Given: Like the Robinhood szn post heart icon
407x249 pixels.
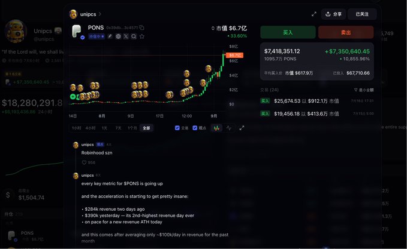Looking at the screenshot, I should (84, 162).
